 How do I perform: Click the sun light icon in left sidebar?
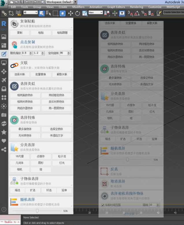4,106
